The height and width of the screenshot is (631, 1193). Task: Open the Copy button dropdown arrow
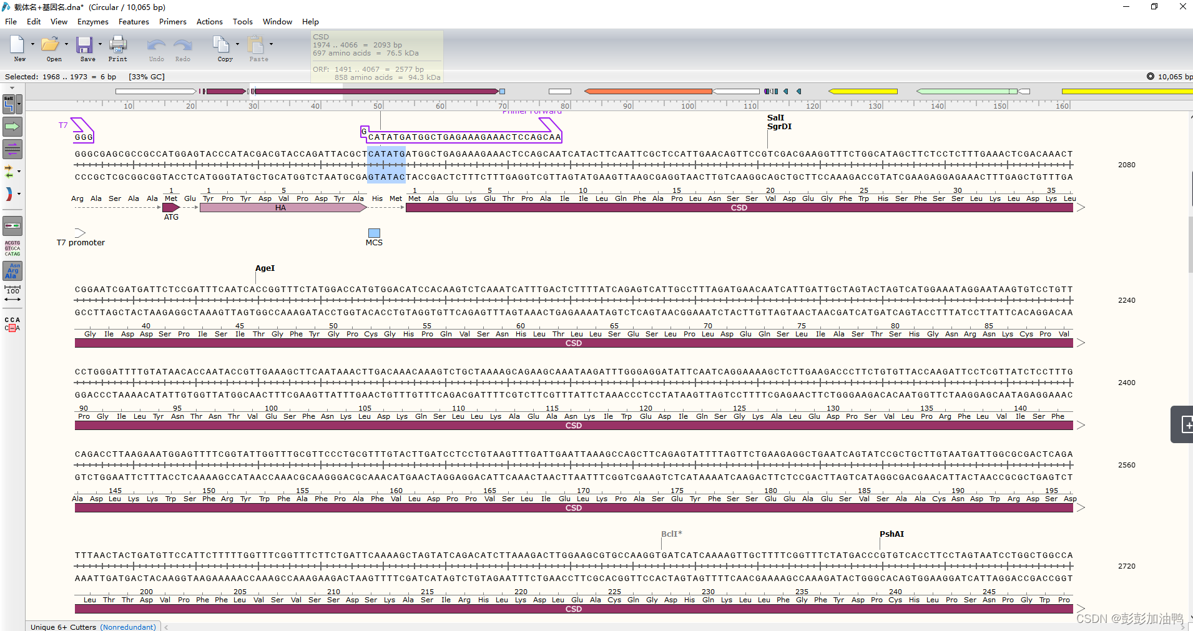coord(237,44)
